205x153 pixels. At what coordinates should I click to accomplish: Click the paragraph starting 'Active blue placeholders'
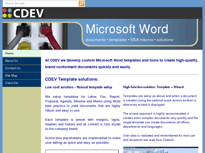(83, 140)
